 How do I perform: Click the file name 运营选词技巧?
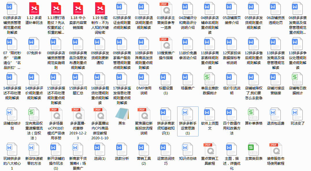coord(166,161)
